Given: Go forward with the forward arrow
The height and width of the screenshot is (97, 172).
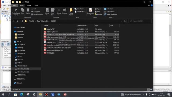Looking at the screenshot, I should [17, 21].
